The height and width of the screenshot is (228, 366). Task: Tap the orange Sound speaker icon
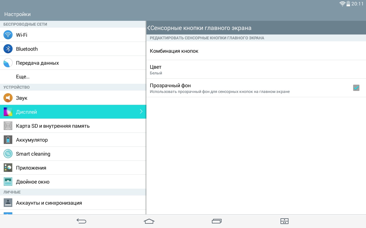click(x=8, y=98)
